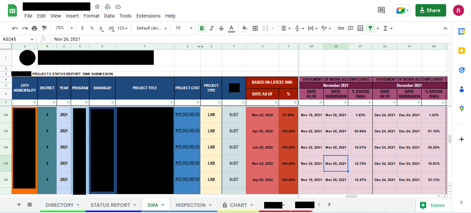This screenshot has width=471, height=213.
Task: Switch to the DIRECTORY sheet tab
Action: [63, 205]
